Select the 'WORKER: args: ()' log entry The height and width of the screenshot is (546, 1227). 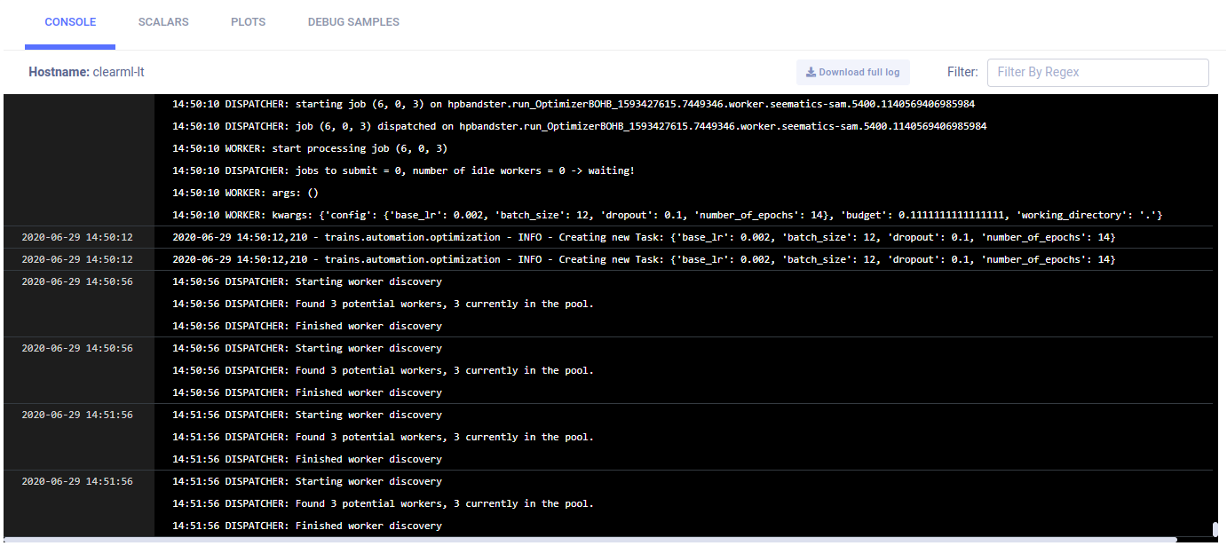(244, 193)
